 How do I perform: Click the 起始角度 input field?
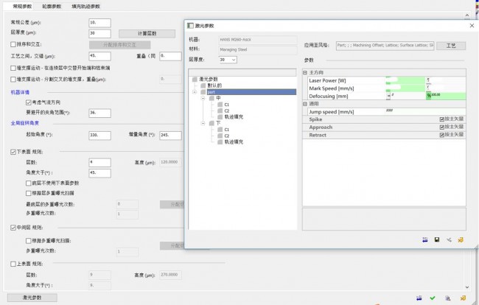(99, 136)
